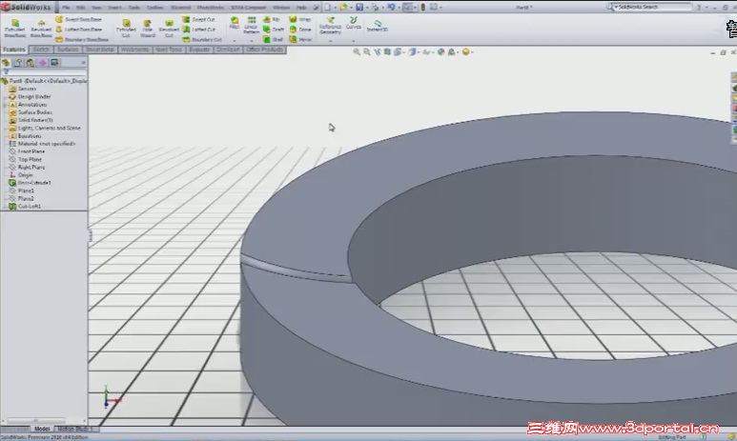Use the Wrap feature

[x=300, y=19]
